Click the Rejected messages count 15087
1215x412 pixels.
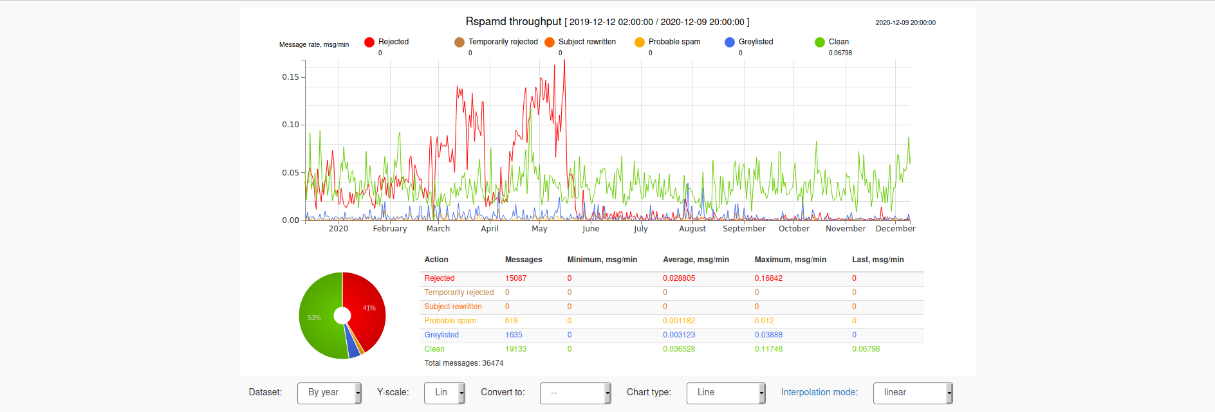(515, 278)
